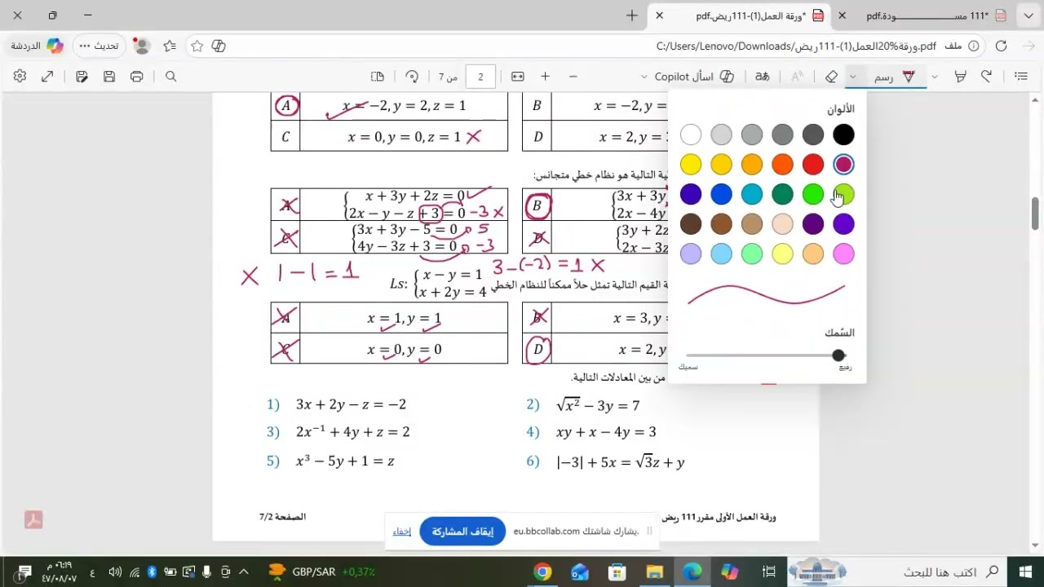Image resolution: width=1044 pixels, height=587 pixels.
Task: Open Microsoft Store from the taskbar
Action: point(617,572)
